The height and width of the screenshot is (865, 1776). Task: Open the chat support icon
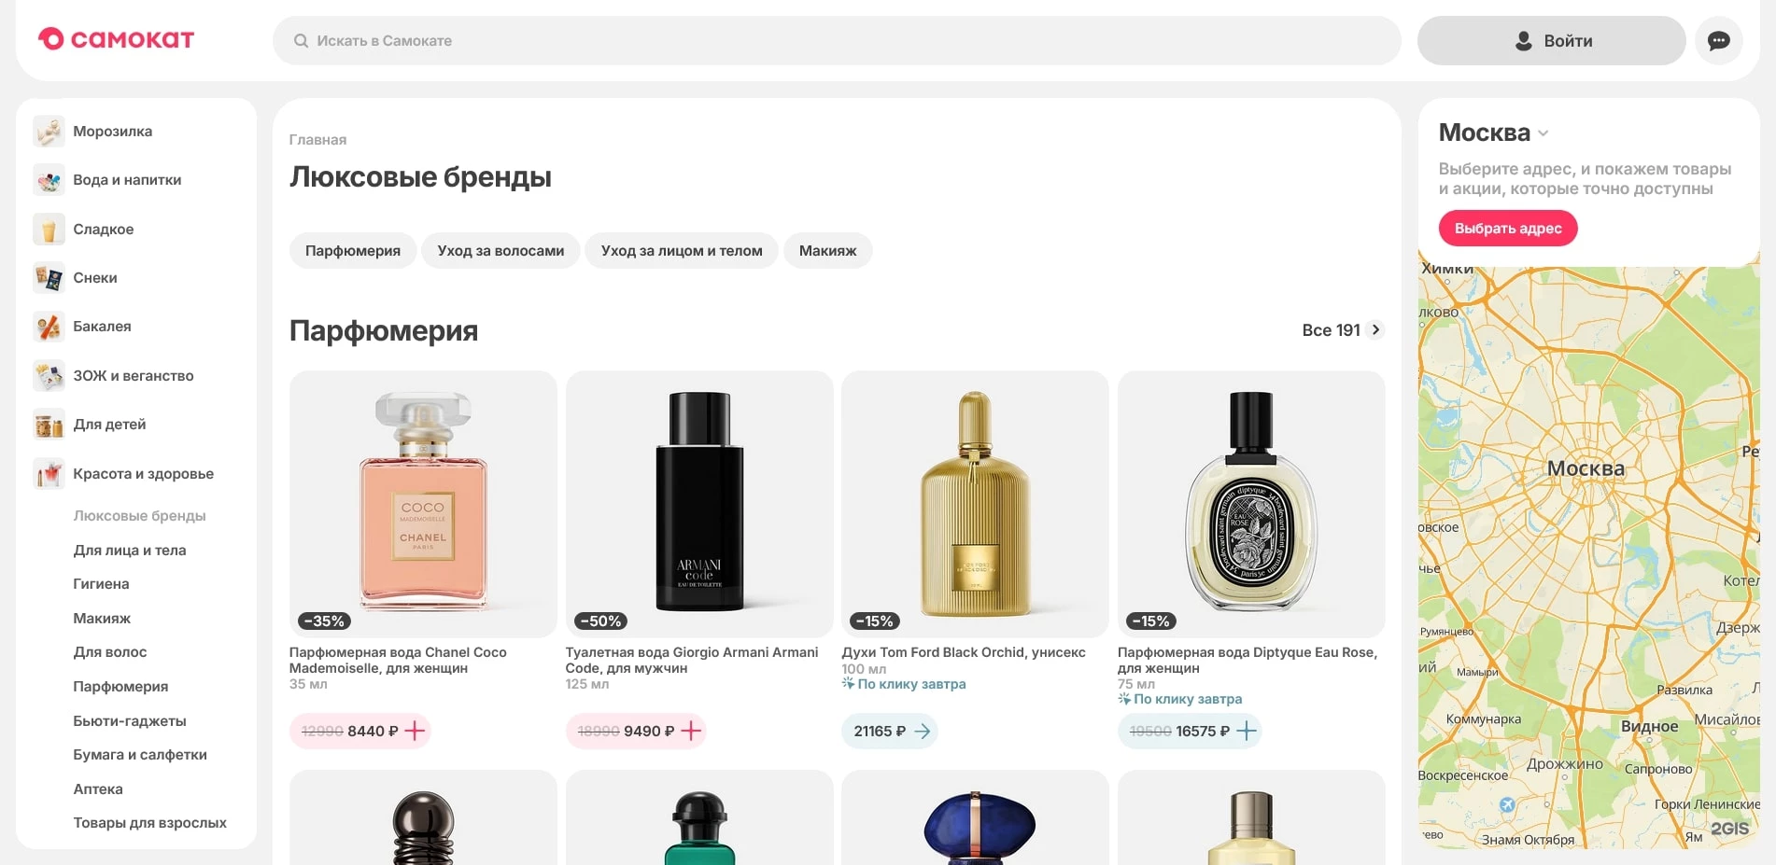tap(1718, 41)
